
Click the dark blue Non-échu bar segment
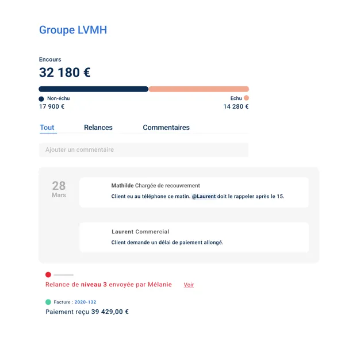coord(93,89)
